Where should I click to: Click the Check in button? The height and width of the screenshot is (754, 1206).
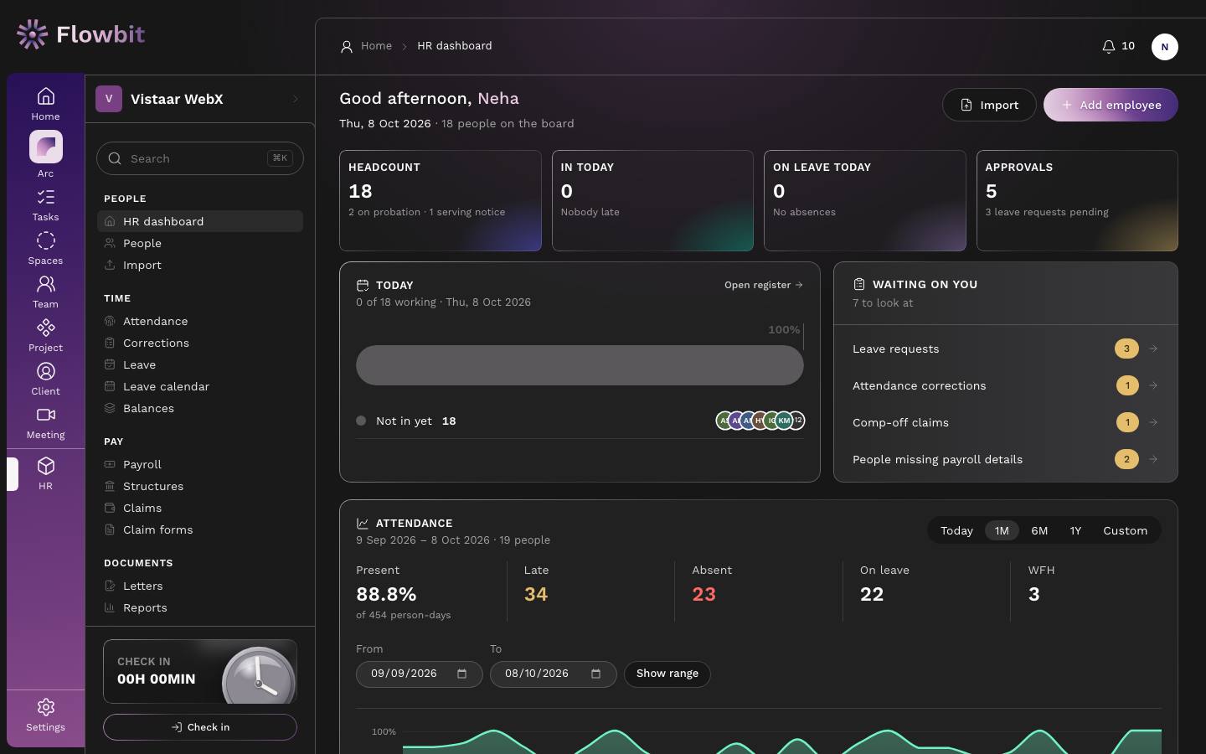click(200, 727)
